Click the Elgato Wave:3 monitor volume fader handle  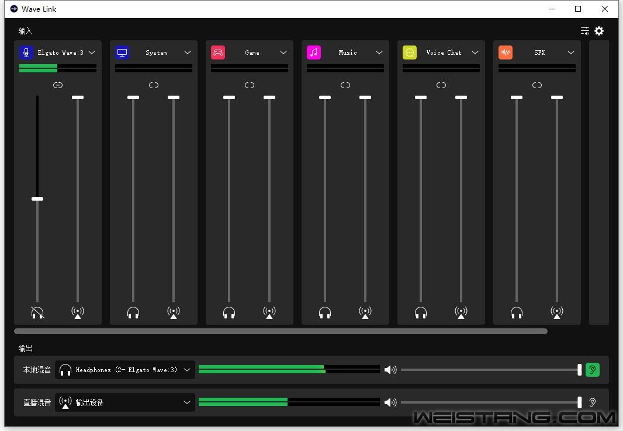37,199
